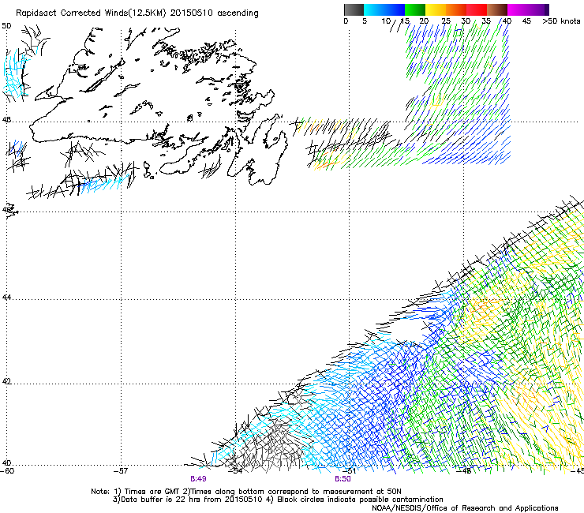Screen dimensions: 584x513
Task: Click the brown 35-40 knots legend segment
Action: point(497,9)
